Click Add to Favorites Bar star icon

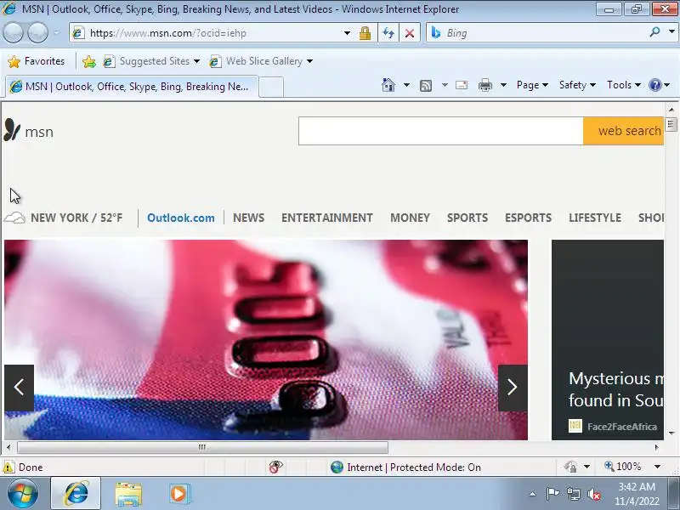(x=89, y=61)
